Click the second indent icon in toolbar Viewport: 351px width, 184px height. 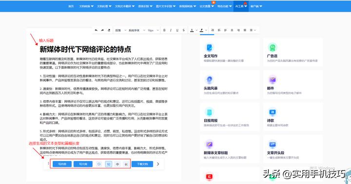219,30
